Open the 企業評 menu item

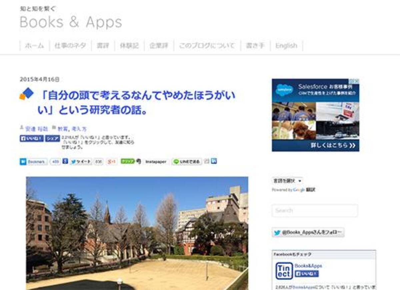click(x=159, y=46)
